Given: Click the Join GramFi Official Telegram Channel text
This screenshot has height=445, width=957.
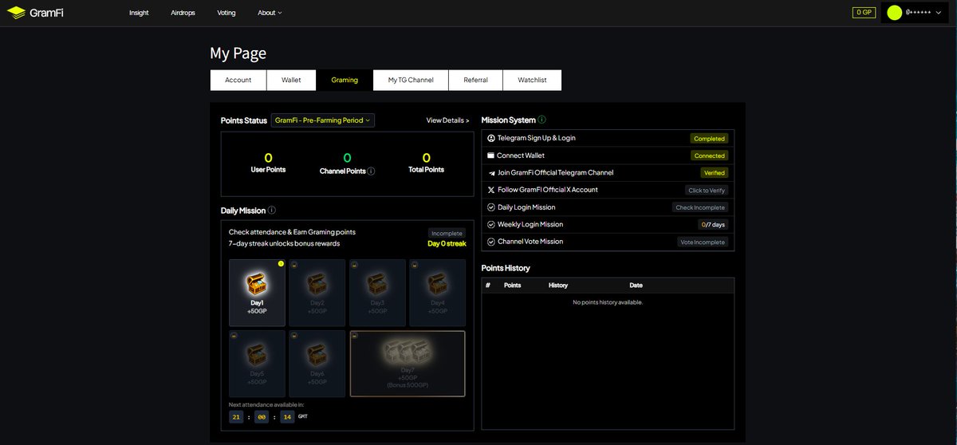Looking at the screenshot, I should click(555, 173).
